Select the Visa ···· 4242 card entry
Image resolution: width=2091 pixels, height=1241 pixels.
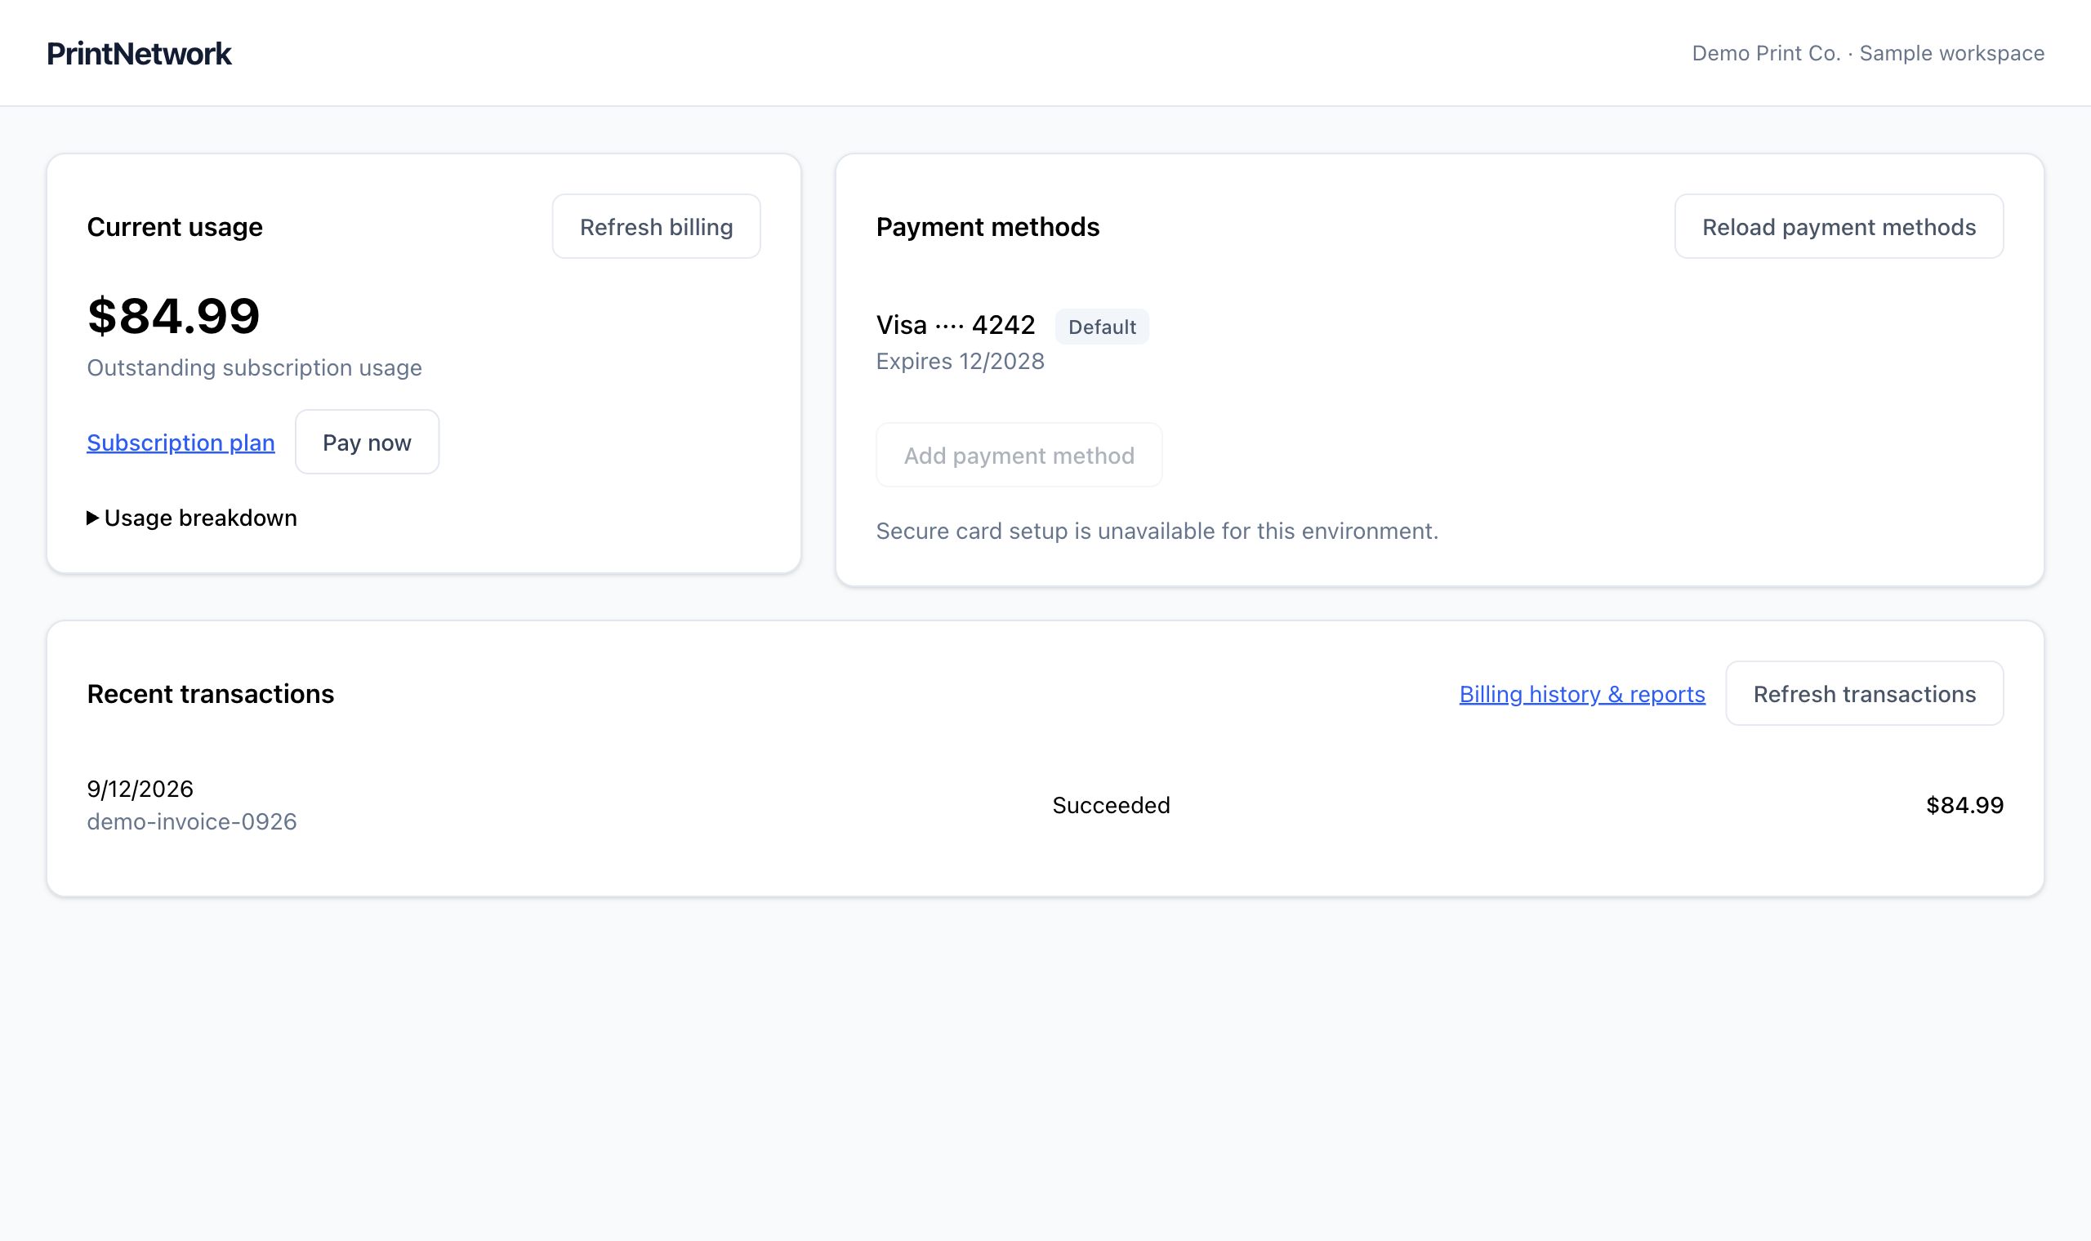coord(955,324)
